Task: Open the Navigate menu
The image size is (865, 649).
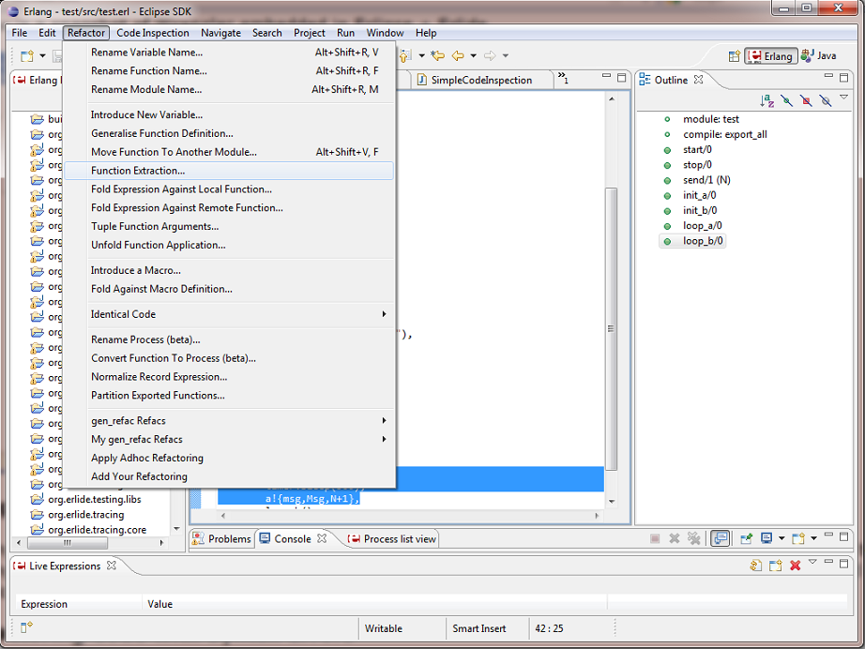Action: click(x=220, y=33)
